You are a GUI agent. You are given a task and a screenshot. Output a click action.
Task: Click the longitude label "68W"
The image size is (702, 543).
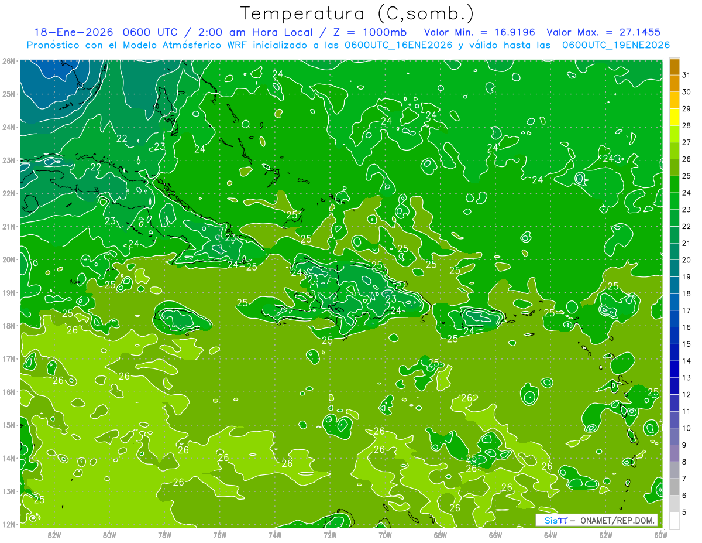coord(440,535)
